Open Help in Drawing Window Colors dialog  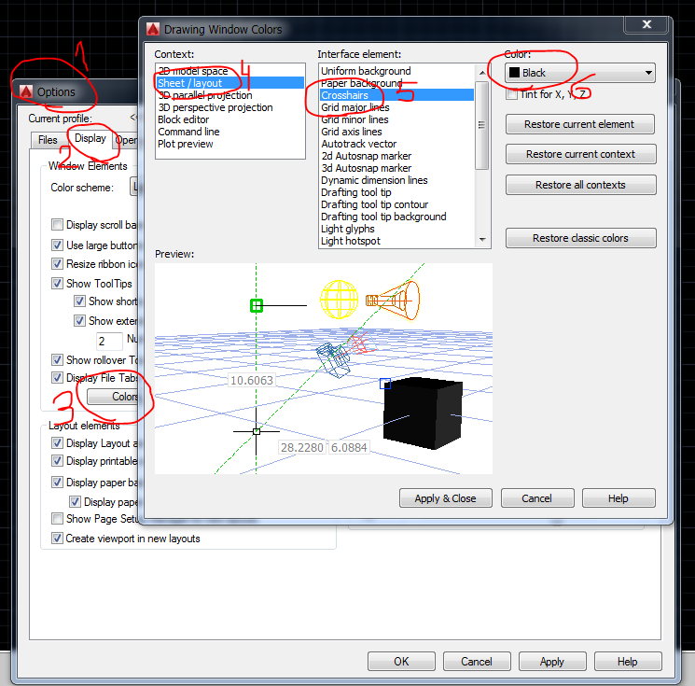point(619,498)
